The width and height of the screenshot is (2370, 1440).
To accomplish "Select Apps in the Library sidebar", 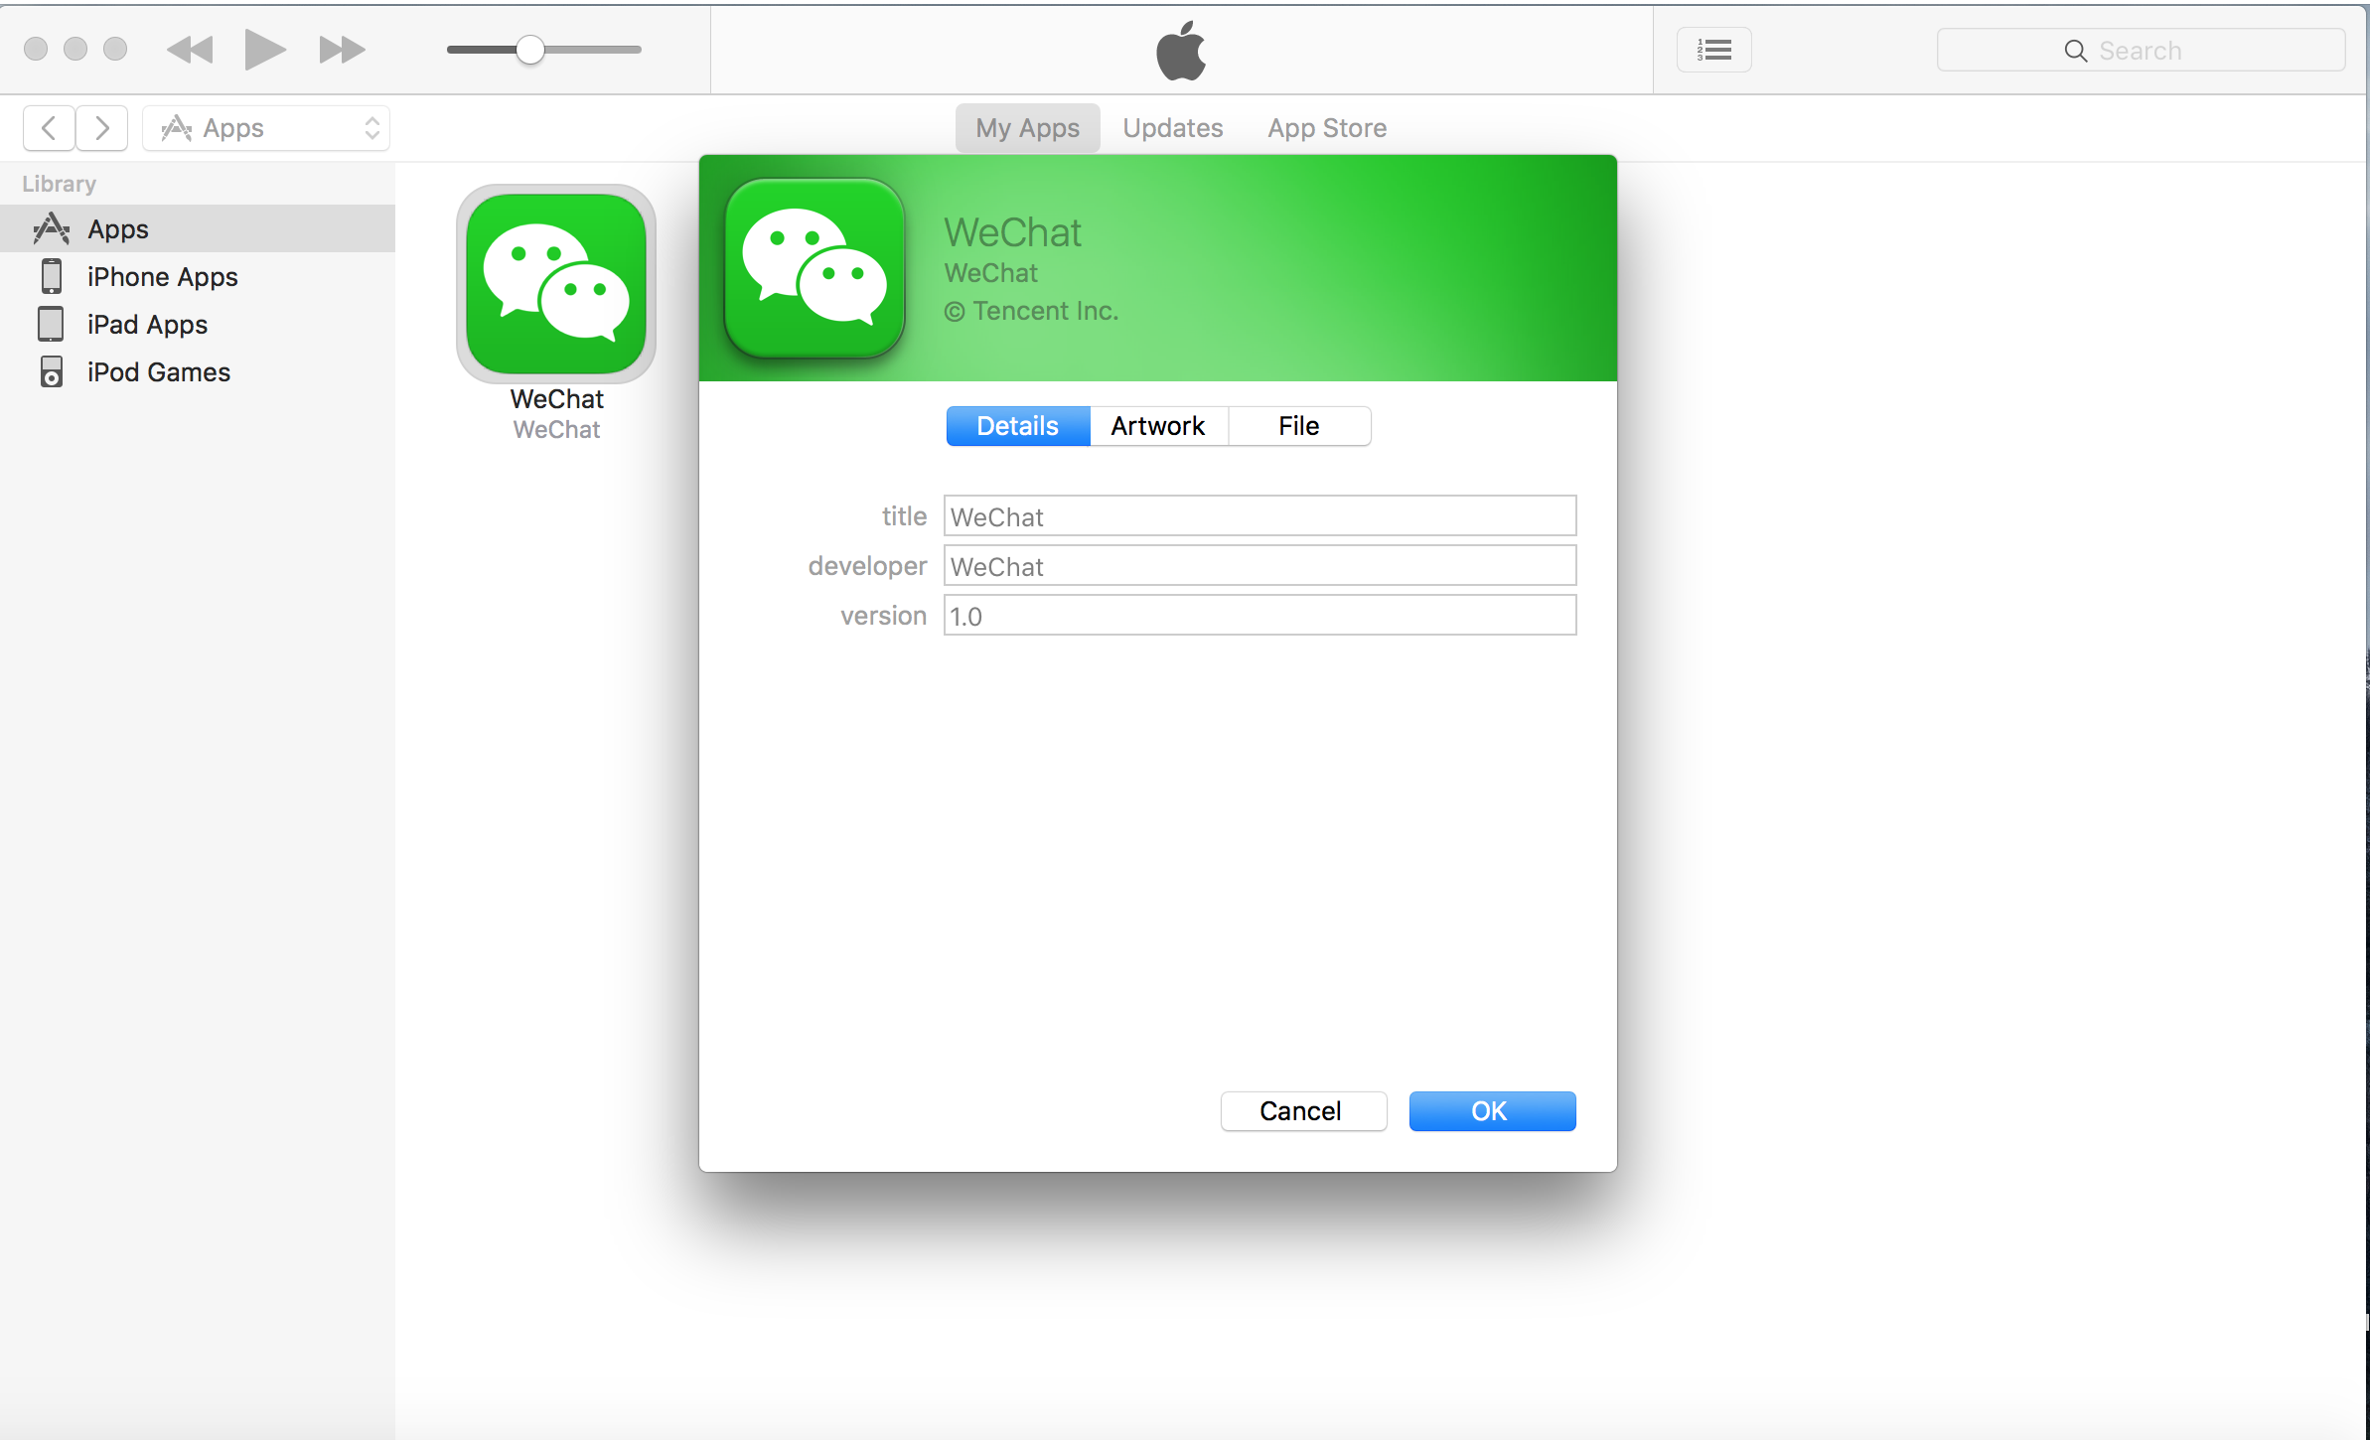I will click(118, 229).
